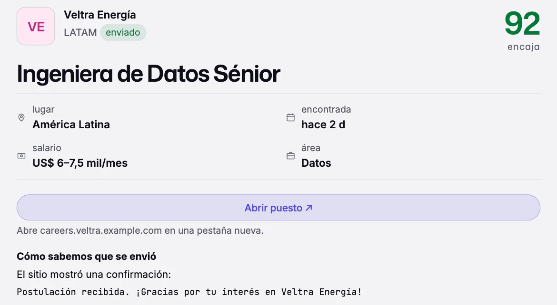Image resolution: width=557 pixels, height=305 pixels.
Task: Click the calendar icon beside encontrada
Action: click(290, 117)
